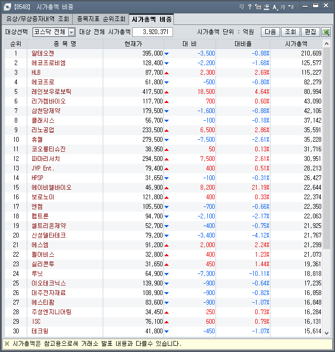Viewport: 335px width, 352px height.
Task: Select stock 보로노이
Action: 43,197
